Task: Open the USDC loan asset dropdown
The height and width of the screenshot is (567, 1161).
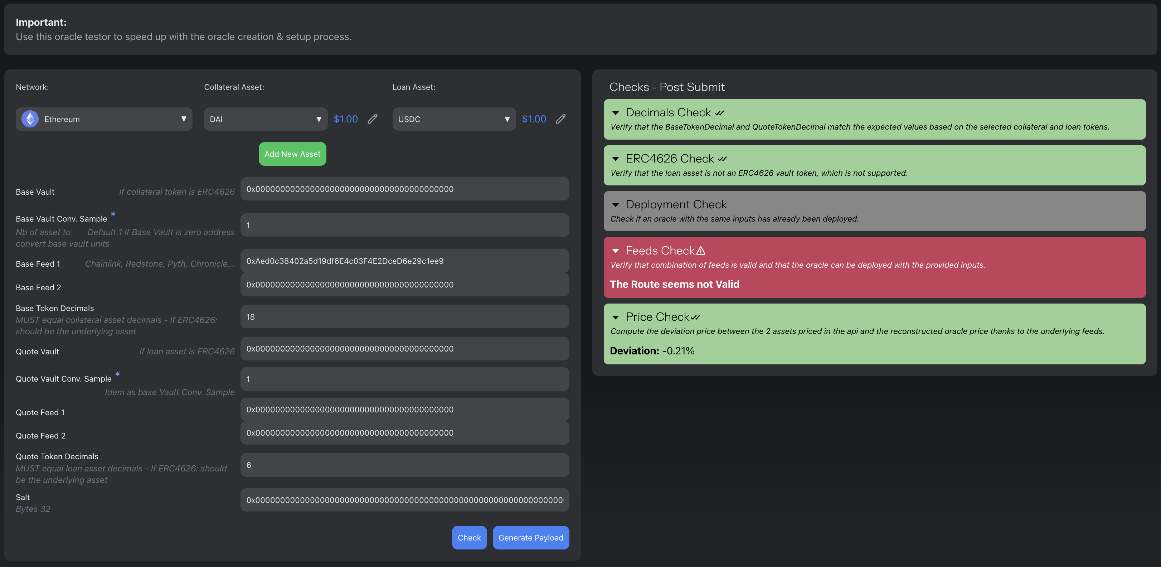Action: 454,119
